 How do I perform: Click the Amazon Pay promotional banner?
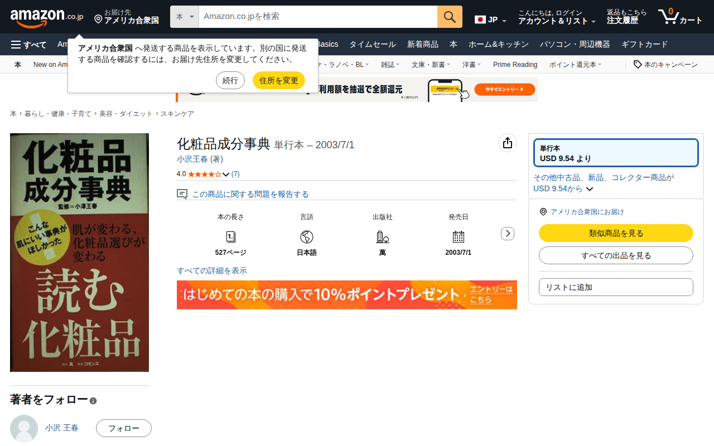click(357, 89)
